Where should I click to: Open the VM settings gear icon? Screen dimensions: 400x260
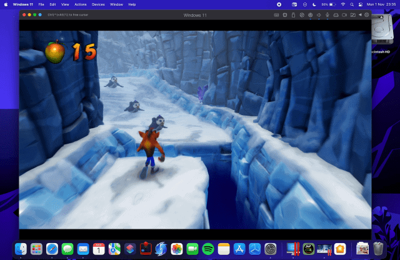367,15
